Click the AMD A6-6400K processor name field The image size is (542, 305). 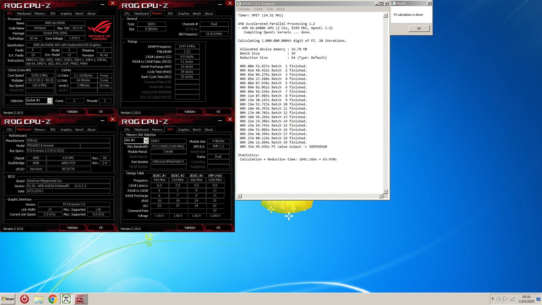(55, 23)
